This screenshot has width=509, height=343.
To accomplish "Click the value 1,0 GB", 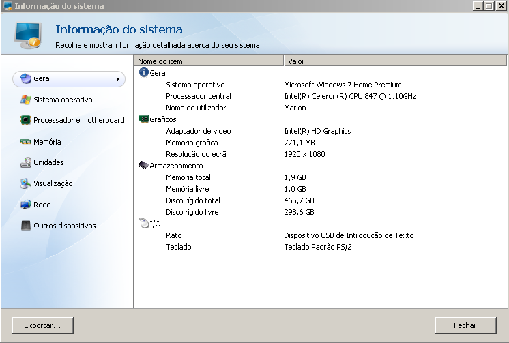I will coord(295,189).
